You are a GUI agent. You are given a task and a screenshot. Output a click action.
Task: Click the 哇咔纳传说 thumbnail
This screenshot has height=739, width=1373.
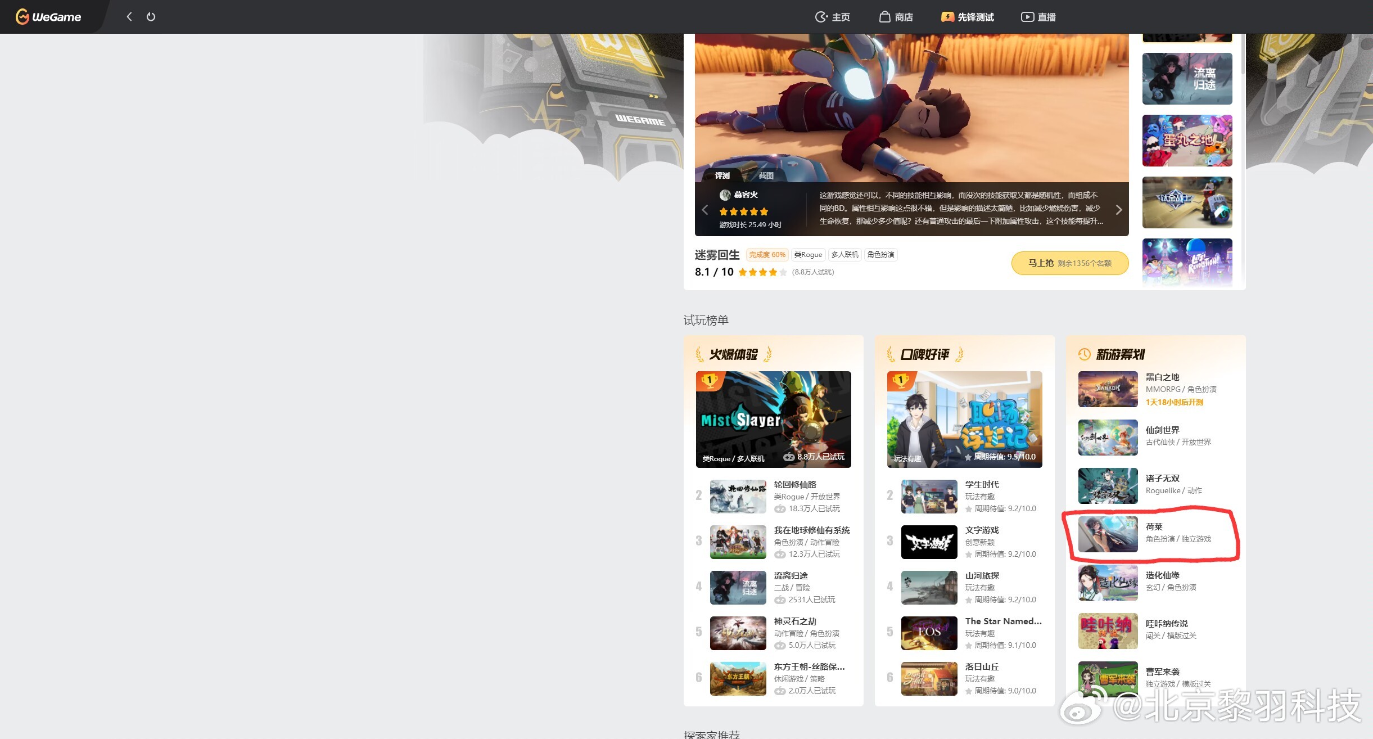pyautogui.click(x=1108, y=630)
